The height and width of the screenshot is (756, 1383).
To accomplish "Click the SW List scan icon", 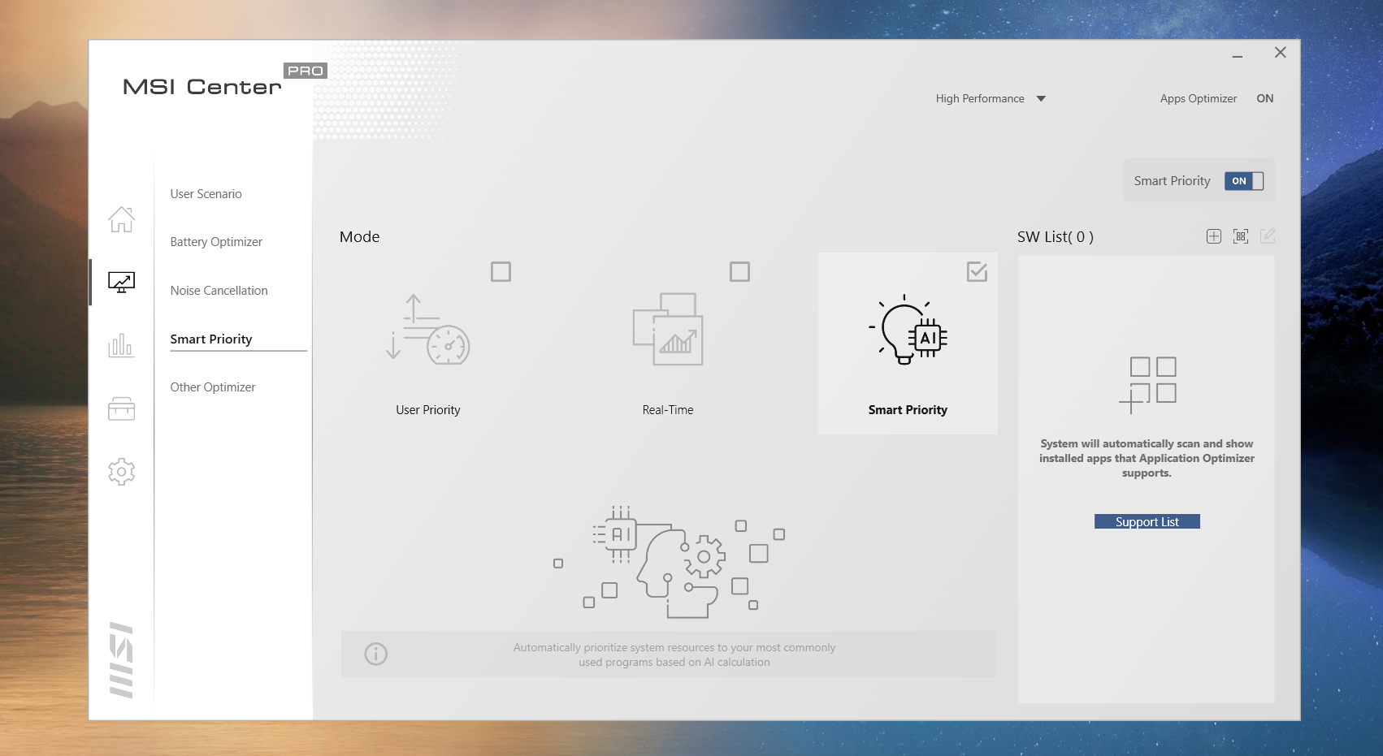I will [1241, 236].
